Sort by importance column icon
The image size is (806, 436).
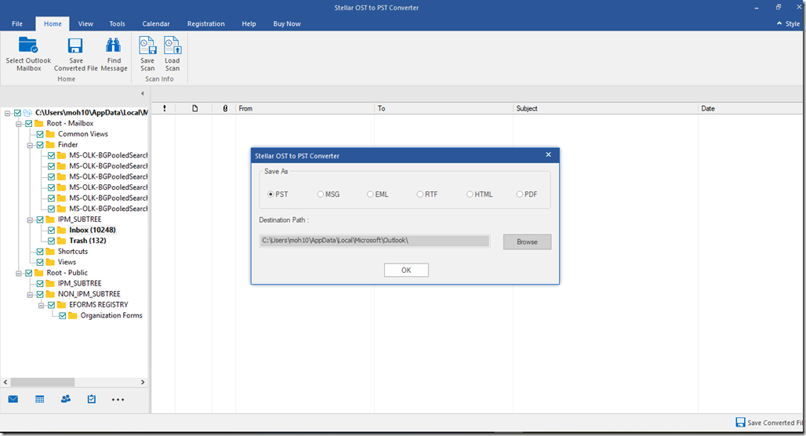point(165,108)
